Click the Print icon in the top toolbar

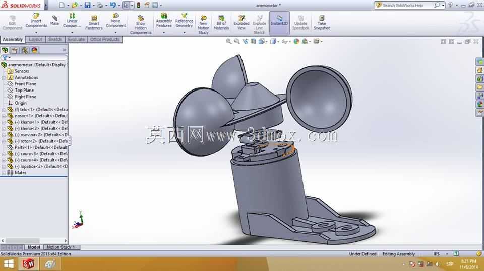(100, 5)
